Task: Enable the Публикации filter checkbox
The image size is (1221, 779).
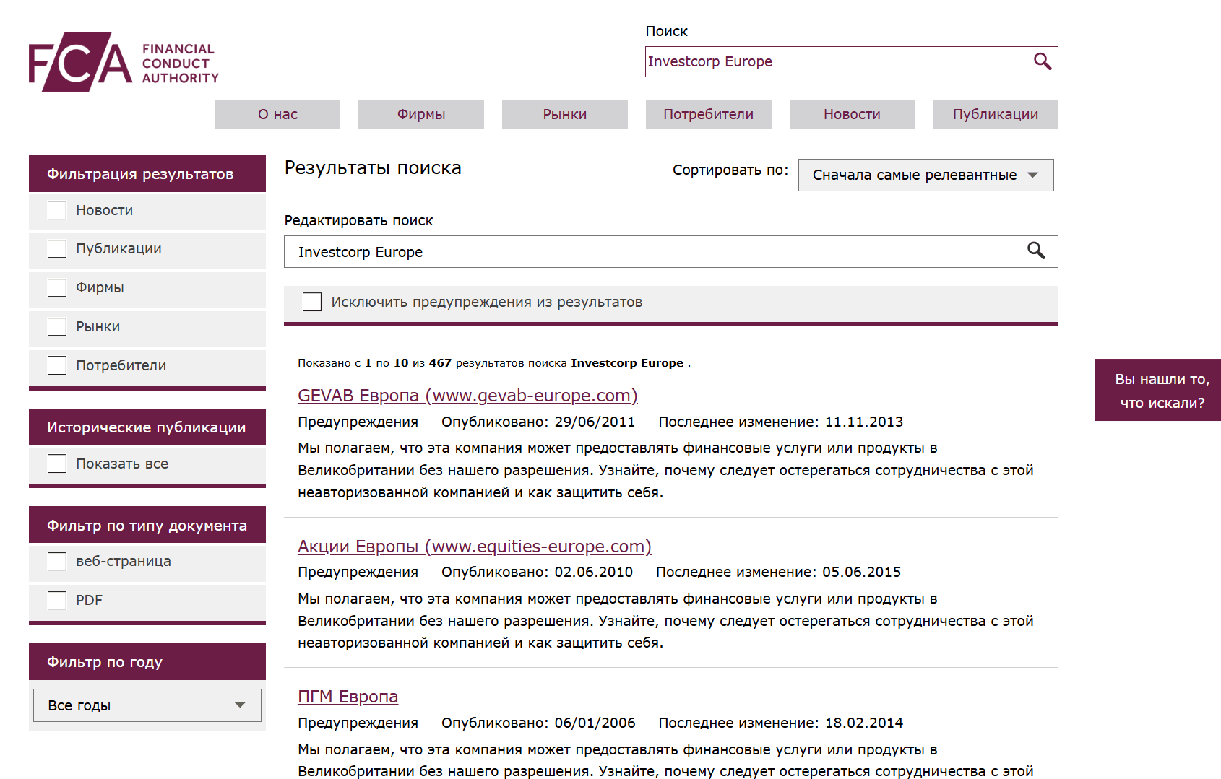Action: 56,248
